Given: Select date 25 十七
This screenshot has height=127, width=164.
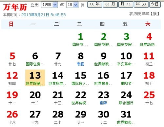Looking at the screenshot, I should tap(149, 98).
